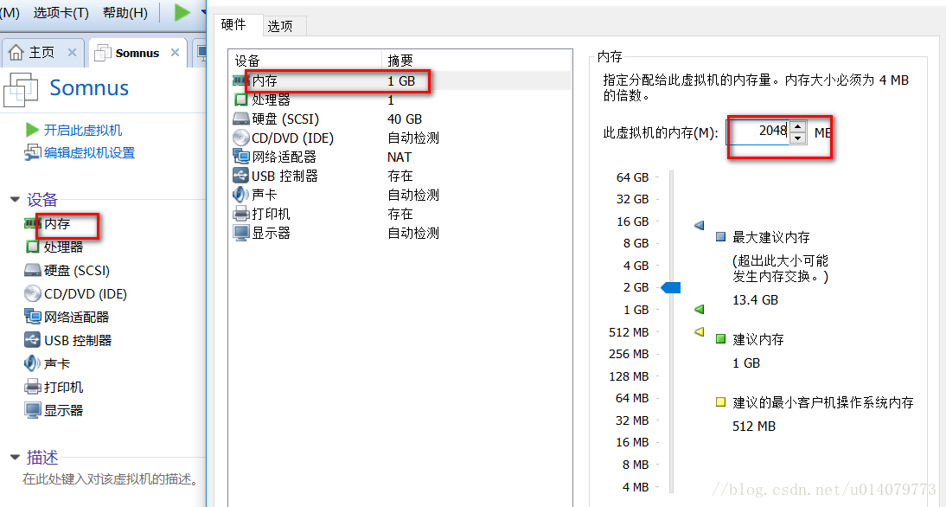This screenshot has width=946, height=507.
Task: Decrease memory with the down spinner arrow
Action: pyautogui.click(x=798, y=138)
